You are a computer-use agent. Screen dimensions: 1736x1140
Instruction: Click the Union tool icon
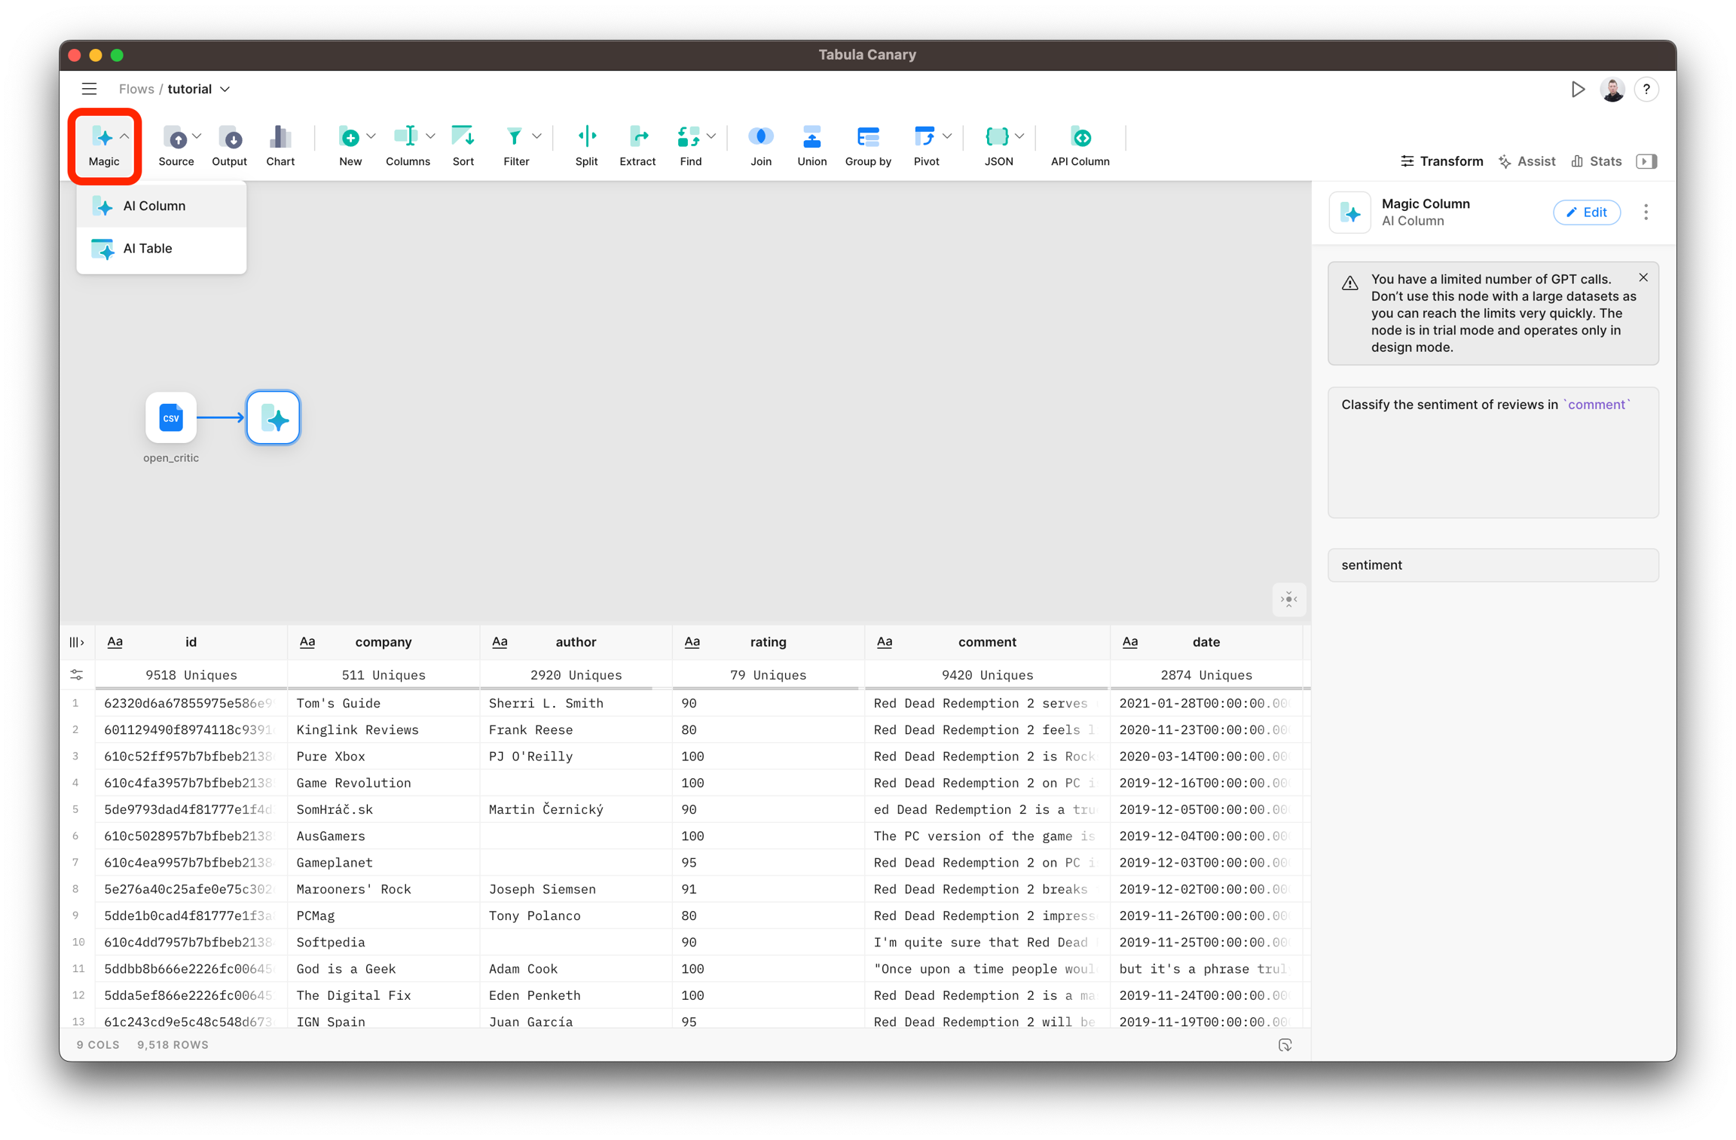tap(811, 137)
